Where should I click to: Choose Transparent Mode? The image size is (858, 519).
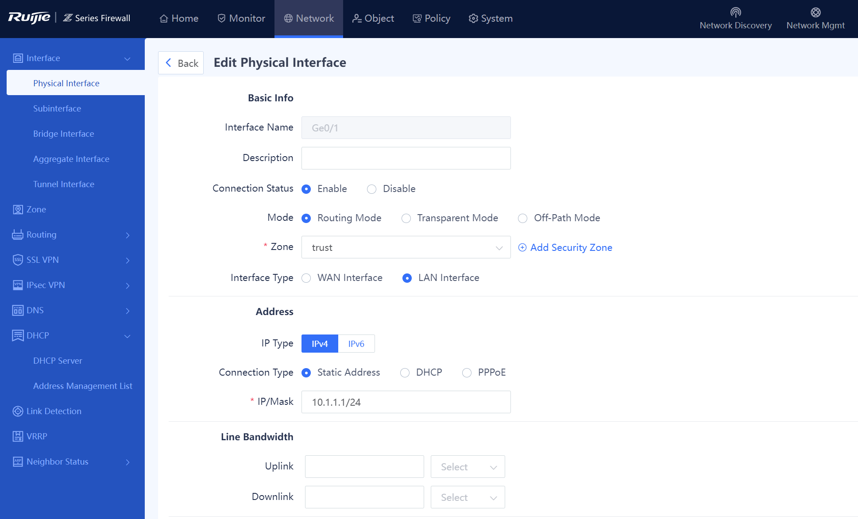pos(406,218)
